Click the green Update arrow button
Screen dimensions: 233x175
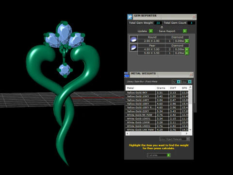151,31
